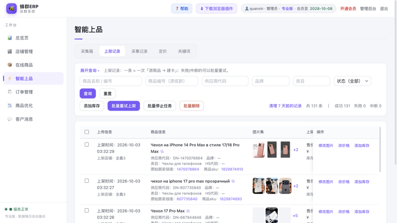Click the 查询 button
The image size is (397, 223).
tap(88, 93)
